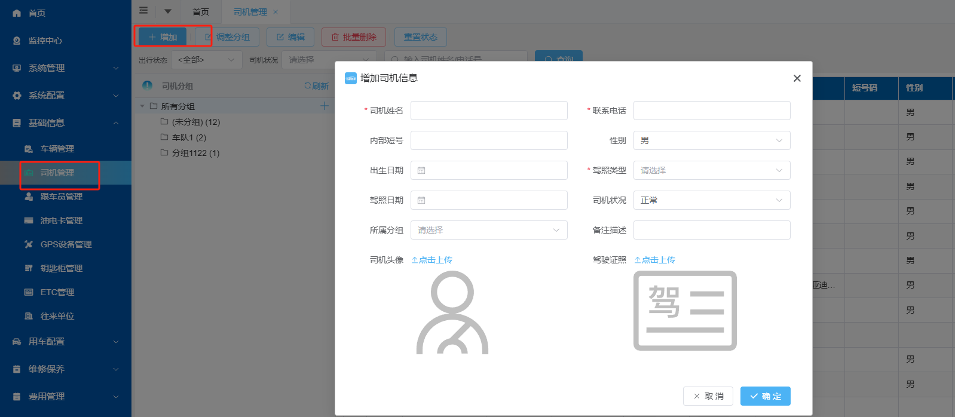Click into the 司机姓名 input field
The width and height of the screenshot is (955, 417).
(x=488, y=111)
